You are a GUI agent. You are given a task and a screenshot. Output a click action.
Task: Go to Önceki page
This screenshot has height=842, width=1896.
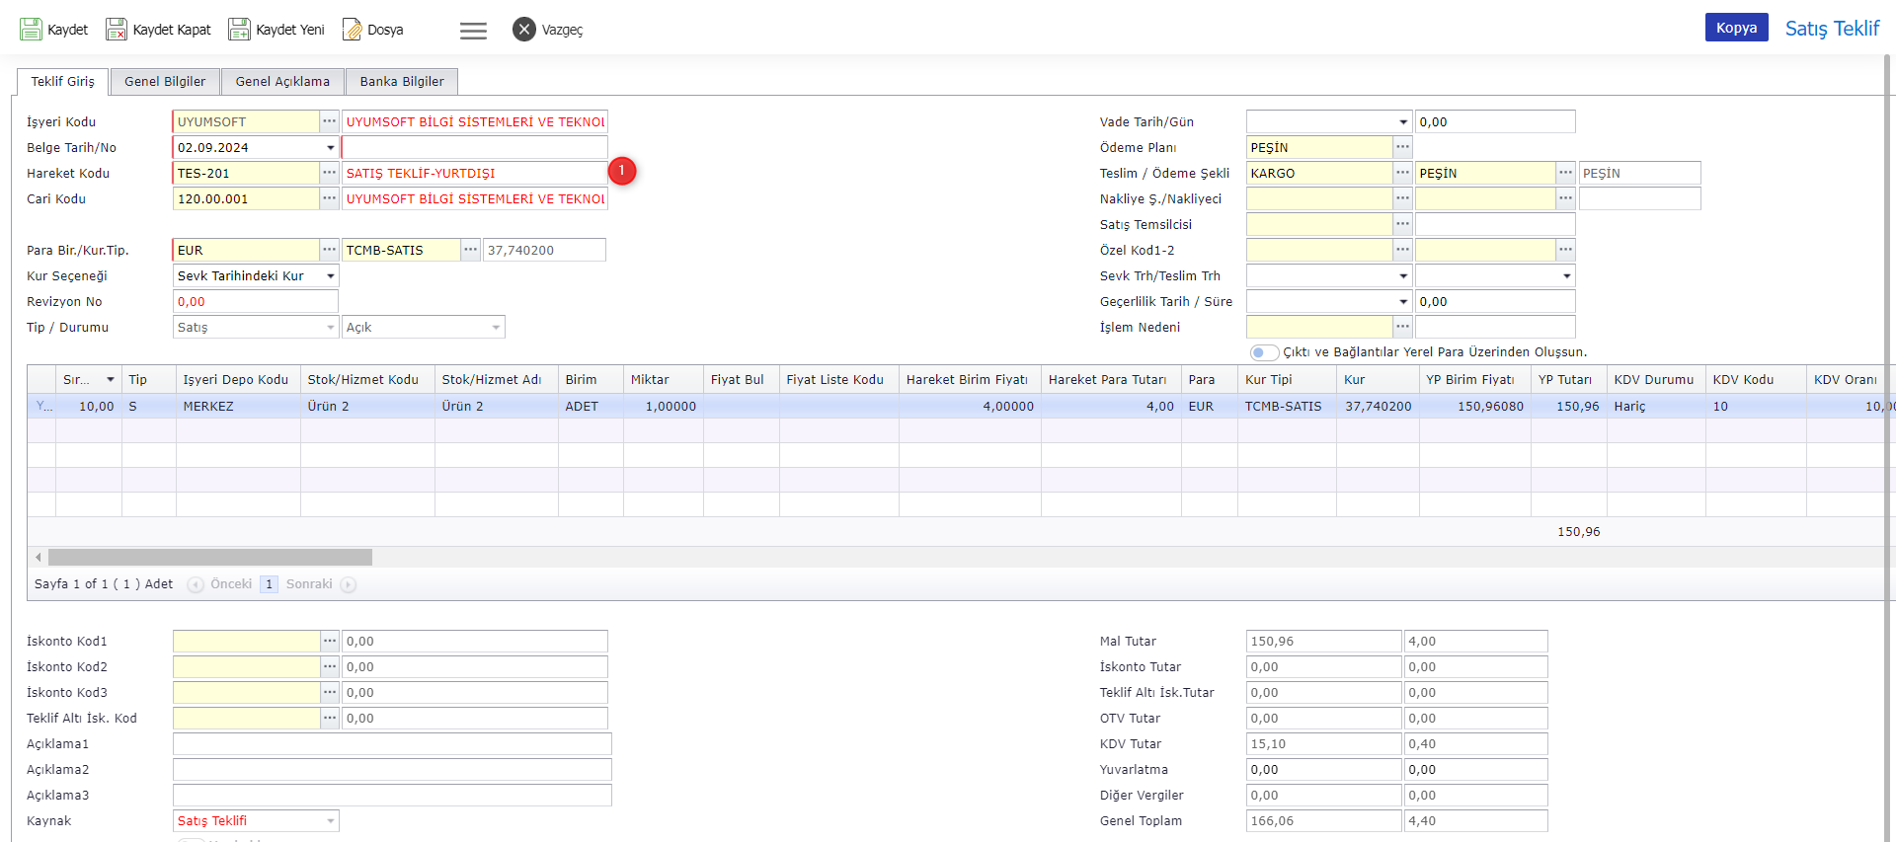(220, 584)
